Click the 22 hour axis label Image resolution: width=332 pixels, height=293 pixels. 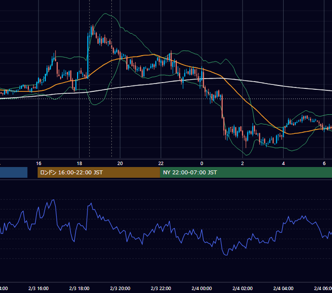click(x=161, y=164)
